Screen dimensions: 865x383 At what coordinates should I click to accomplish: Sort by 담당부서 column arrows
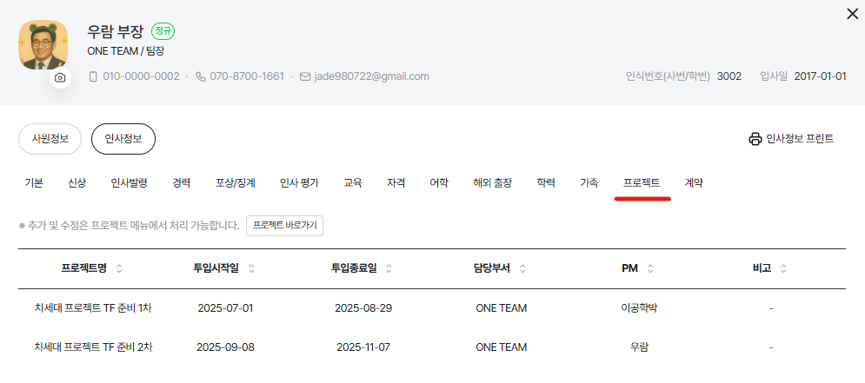(x=524, y=268)
